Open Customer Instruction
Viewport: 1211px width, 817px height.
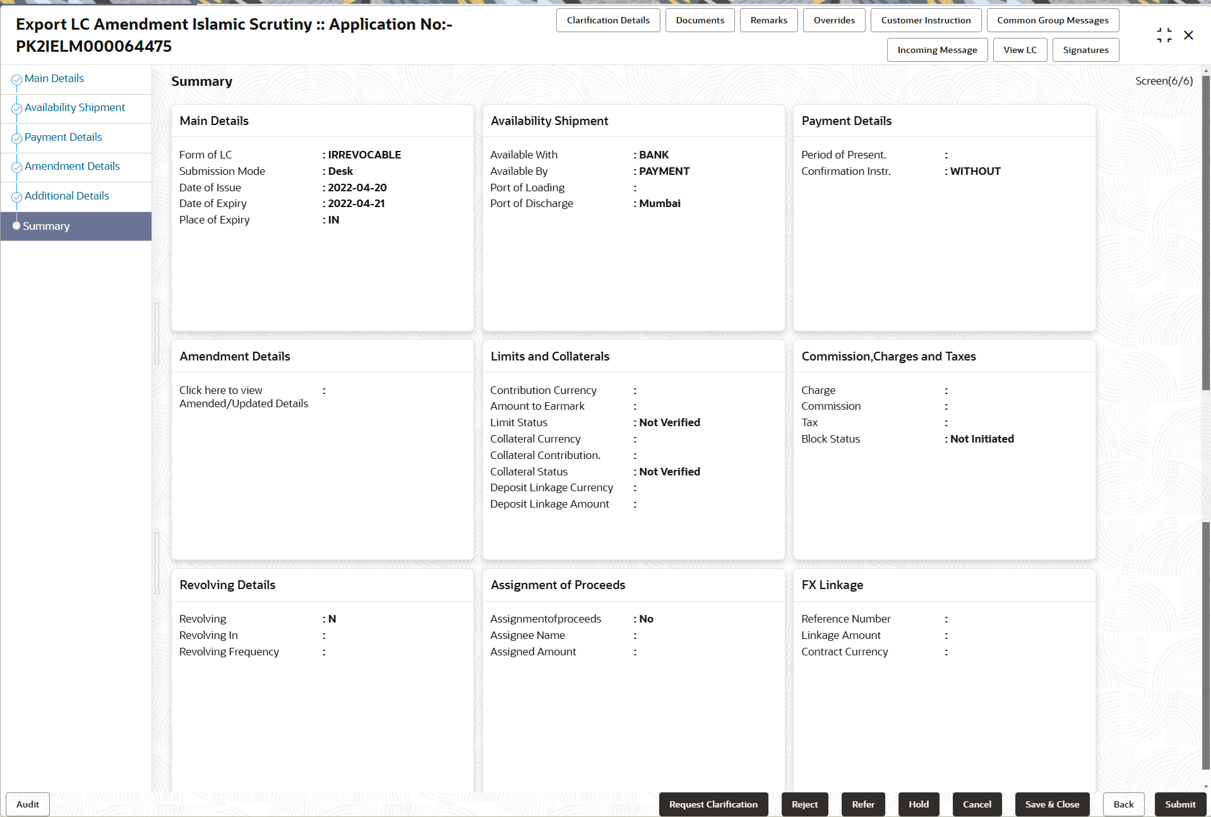[926, 20]
